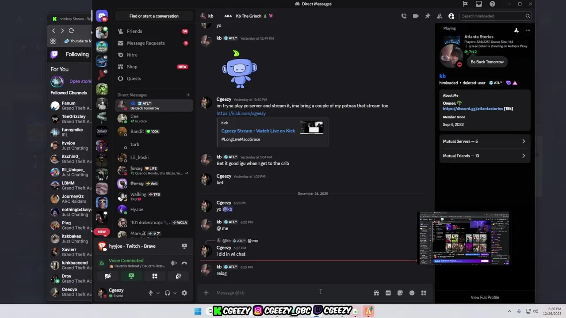This screenshot has height=318, width=566.
Task: Open the soundboard in voice panel
Action: point(179,276)
